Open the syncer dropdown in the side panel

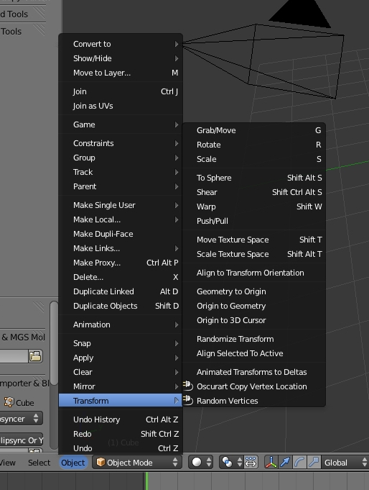(21, 419)
